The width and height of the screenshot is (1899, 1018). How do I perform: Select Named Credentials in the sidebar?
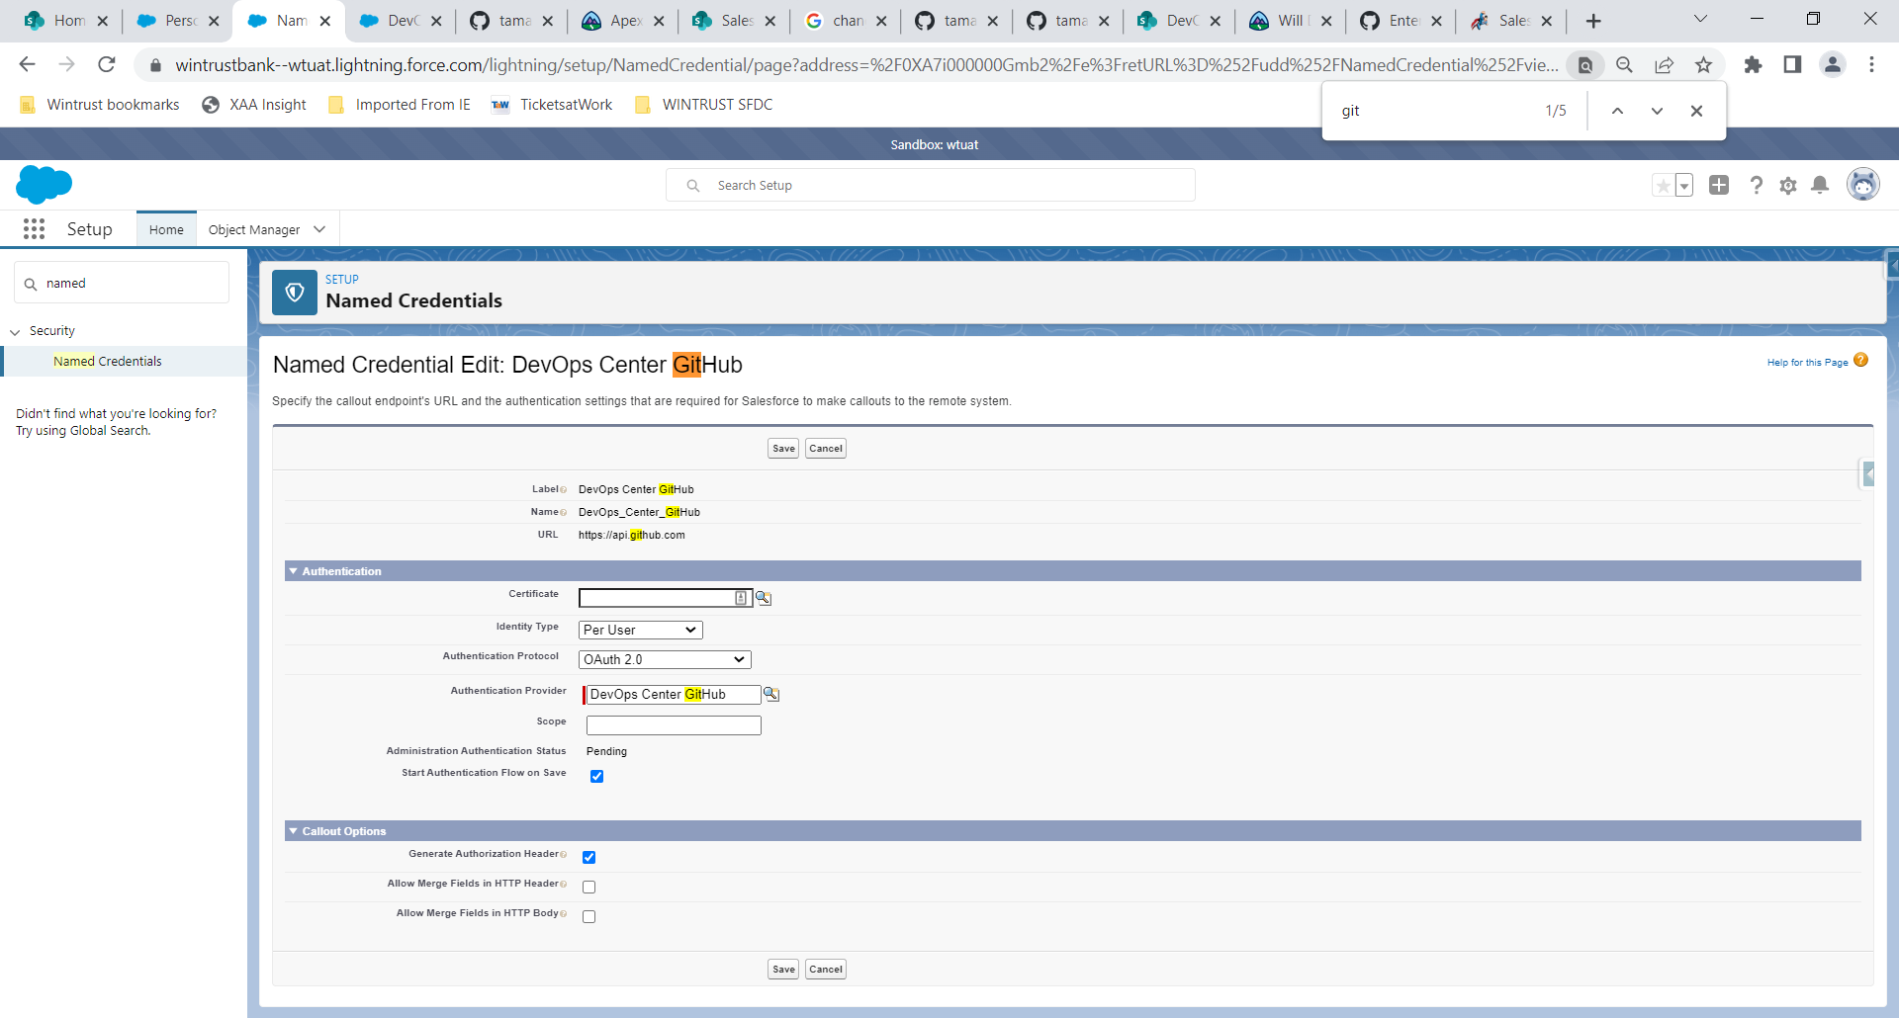click(x=108, y=361)
